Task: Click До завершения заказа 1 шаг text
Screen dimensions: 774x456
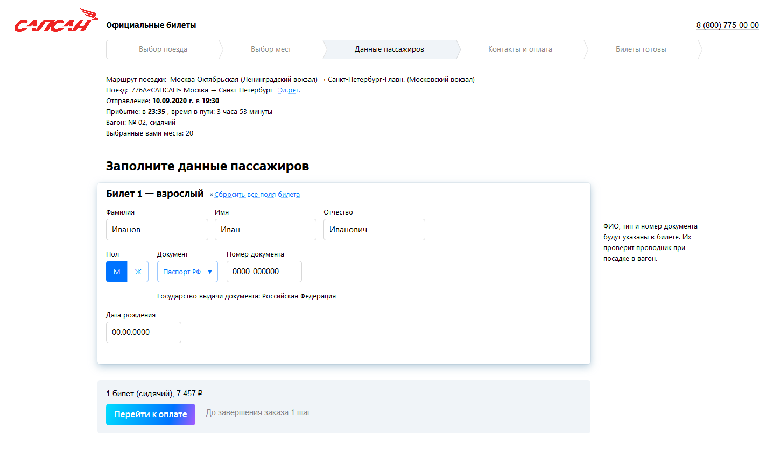Action: 258,412
